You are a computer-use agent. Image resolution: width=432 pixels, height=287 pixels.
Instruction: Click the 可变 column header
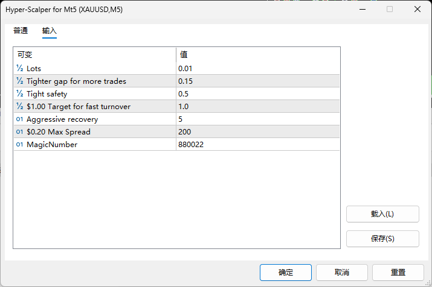tap(94, 54)
